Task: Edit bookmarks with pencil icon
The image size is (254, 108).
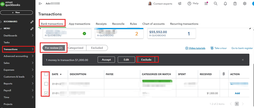Action: 32,21
